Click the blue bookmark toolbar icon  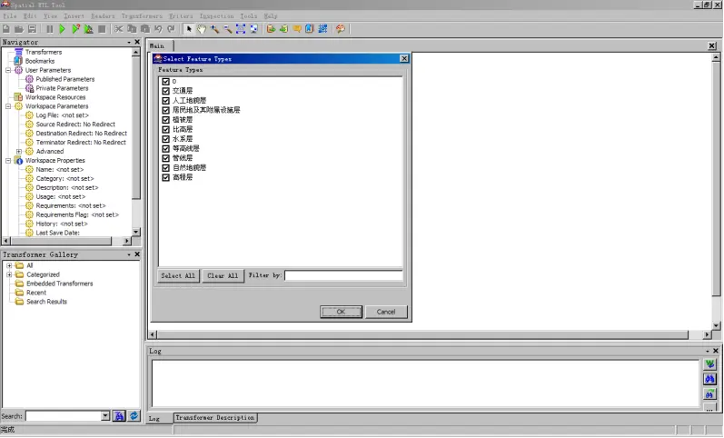coord(310,29)
